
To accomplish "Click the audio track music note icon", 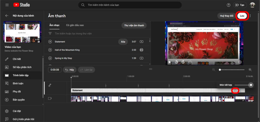I will (x=50, y=85).
